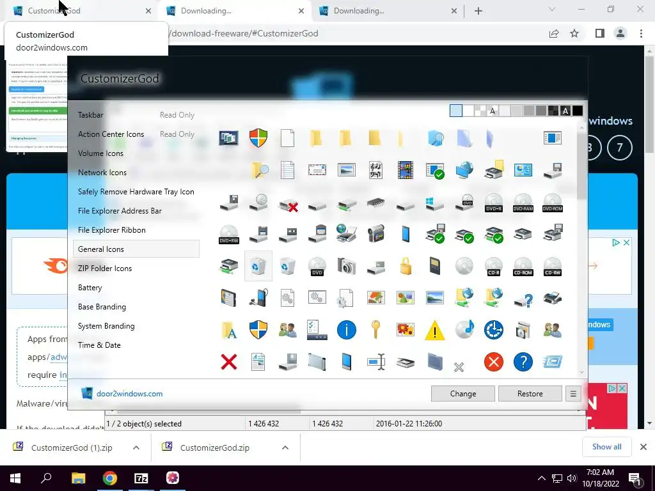Image resolution: width=655 pixels, height=491 pixels.
Task: Select the golden key icon
Action: point(375,329)
